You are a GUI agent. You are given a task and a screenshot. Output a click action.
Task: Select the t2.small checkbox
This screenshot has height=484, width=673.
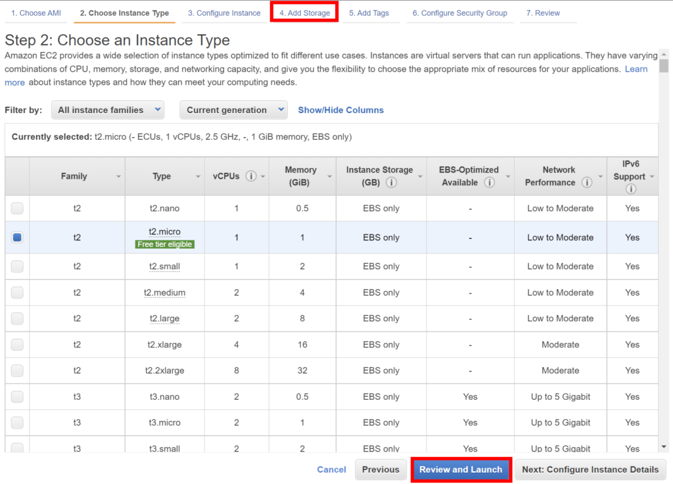[17, 267]
